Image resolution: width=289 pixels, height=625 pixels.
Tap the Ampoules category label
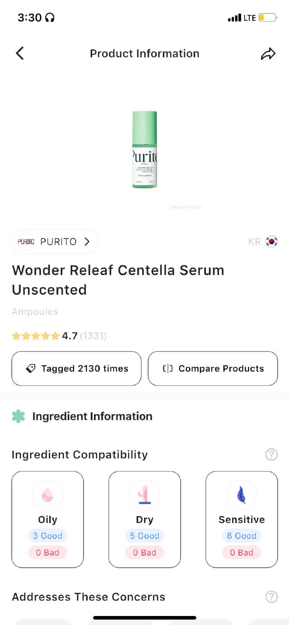click(x=35, y=311)
